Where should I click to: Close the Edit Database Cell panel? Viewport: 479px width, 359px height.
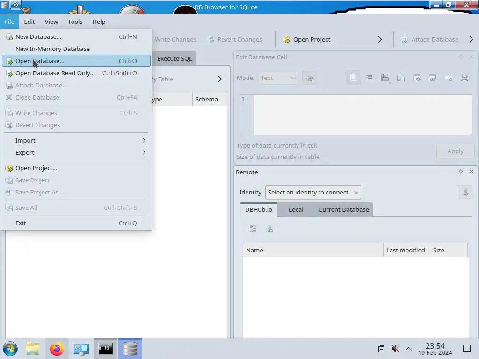tap(472, 57)
